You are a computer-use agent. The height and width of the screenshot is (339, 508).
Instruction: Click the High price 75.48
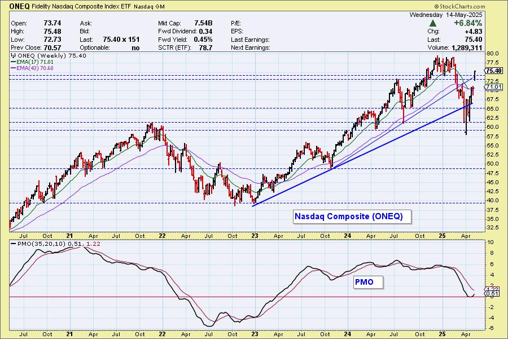[52, 31]
